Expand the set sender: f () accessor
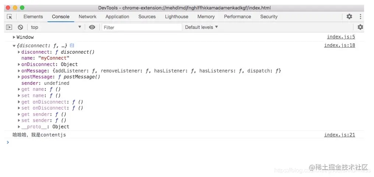374x177 pixels. 19,121
